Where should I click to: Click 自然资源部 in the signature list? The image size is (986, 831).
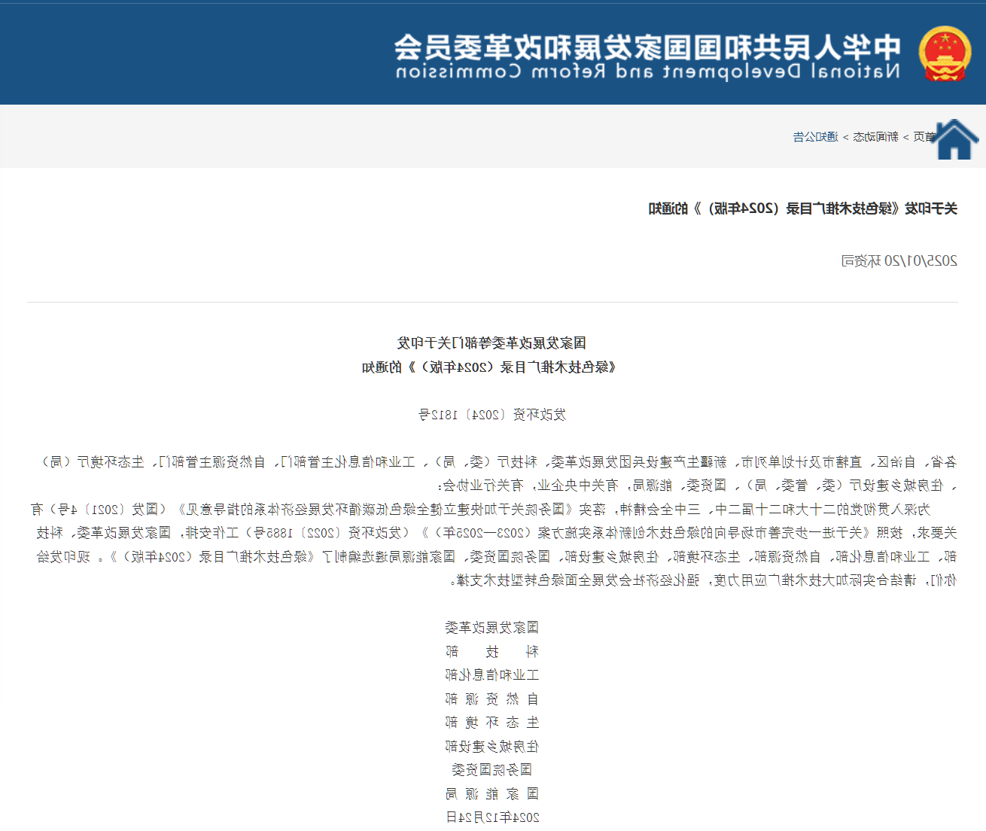pyautogui.click(x=492, y=699)
